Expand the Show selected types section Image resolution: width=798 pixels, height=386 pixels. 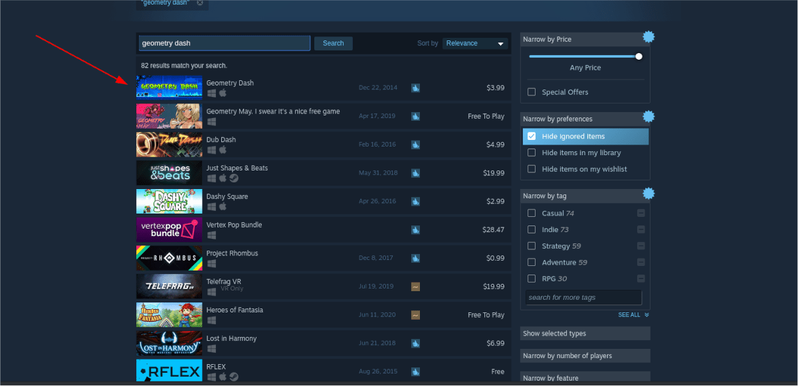(585, 334)
